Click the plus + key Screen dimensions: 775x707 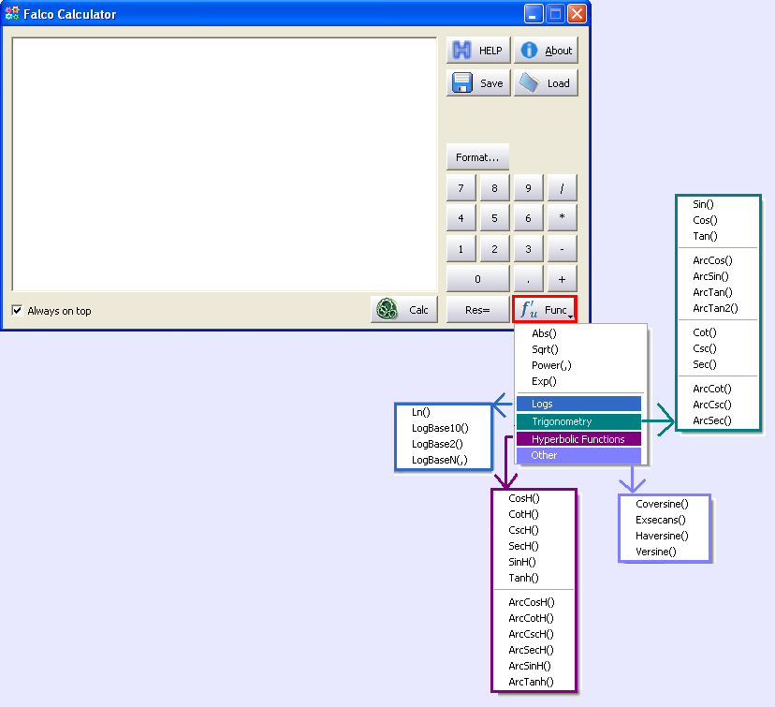tap(562, 279)
